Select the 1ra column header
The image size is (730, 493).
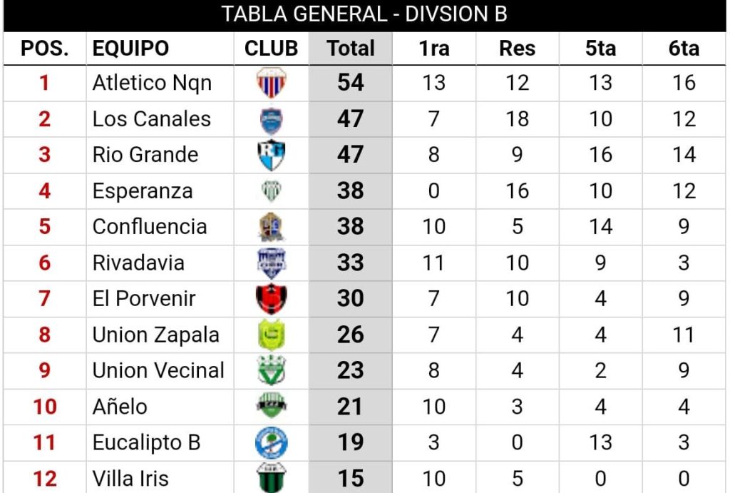click(433, 49)
